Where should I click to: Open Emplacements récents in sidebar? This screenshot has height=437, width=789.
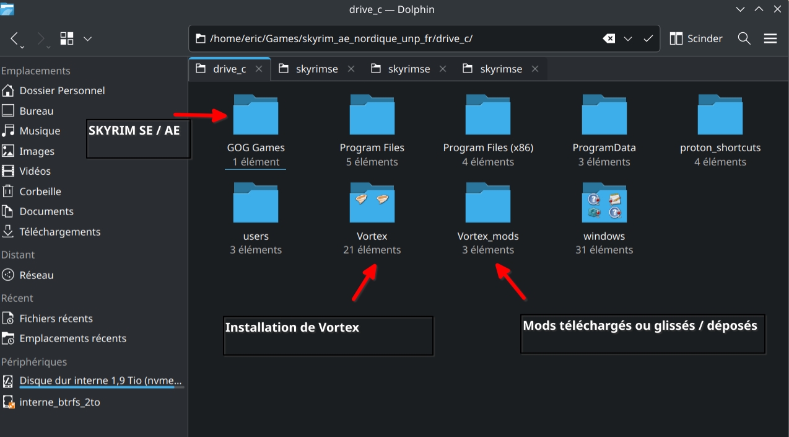pos(93,338)
